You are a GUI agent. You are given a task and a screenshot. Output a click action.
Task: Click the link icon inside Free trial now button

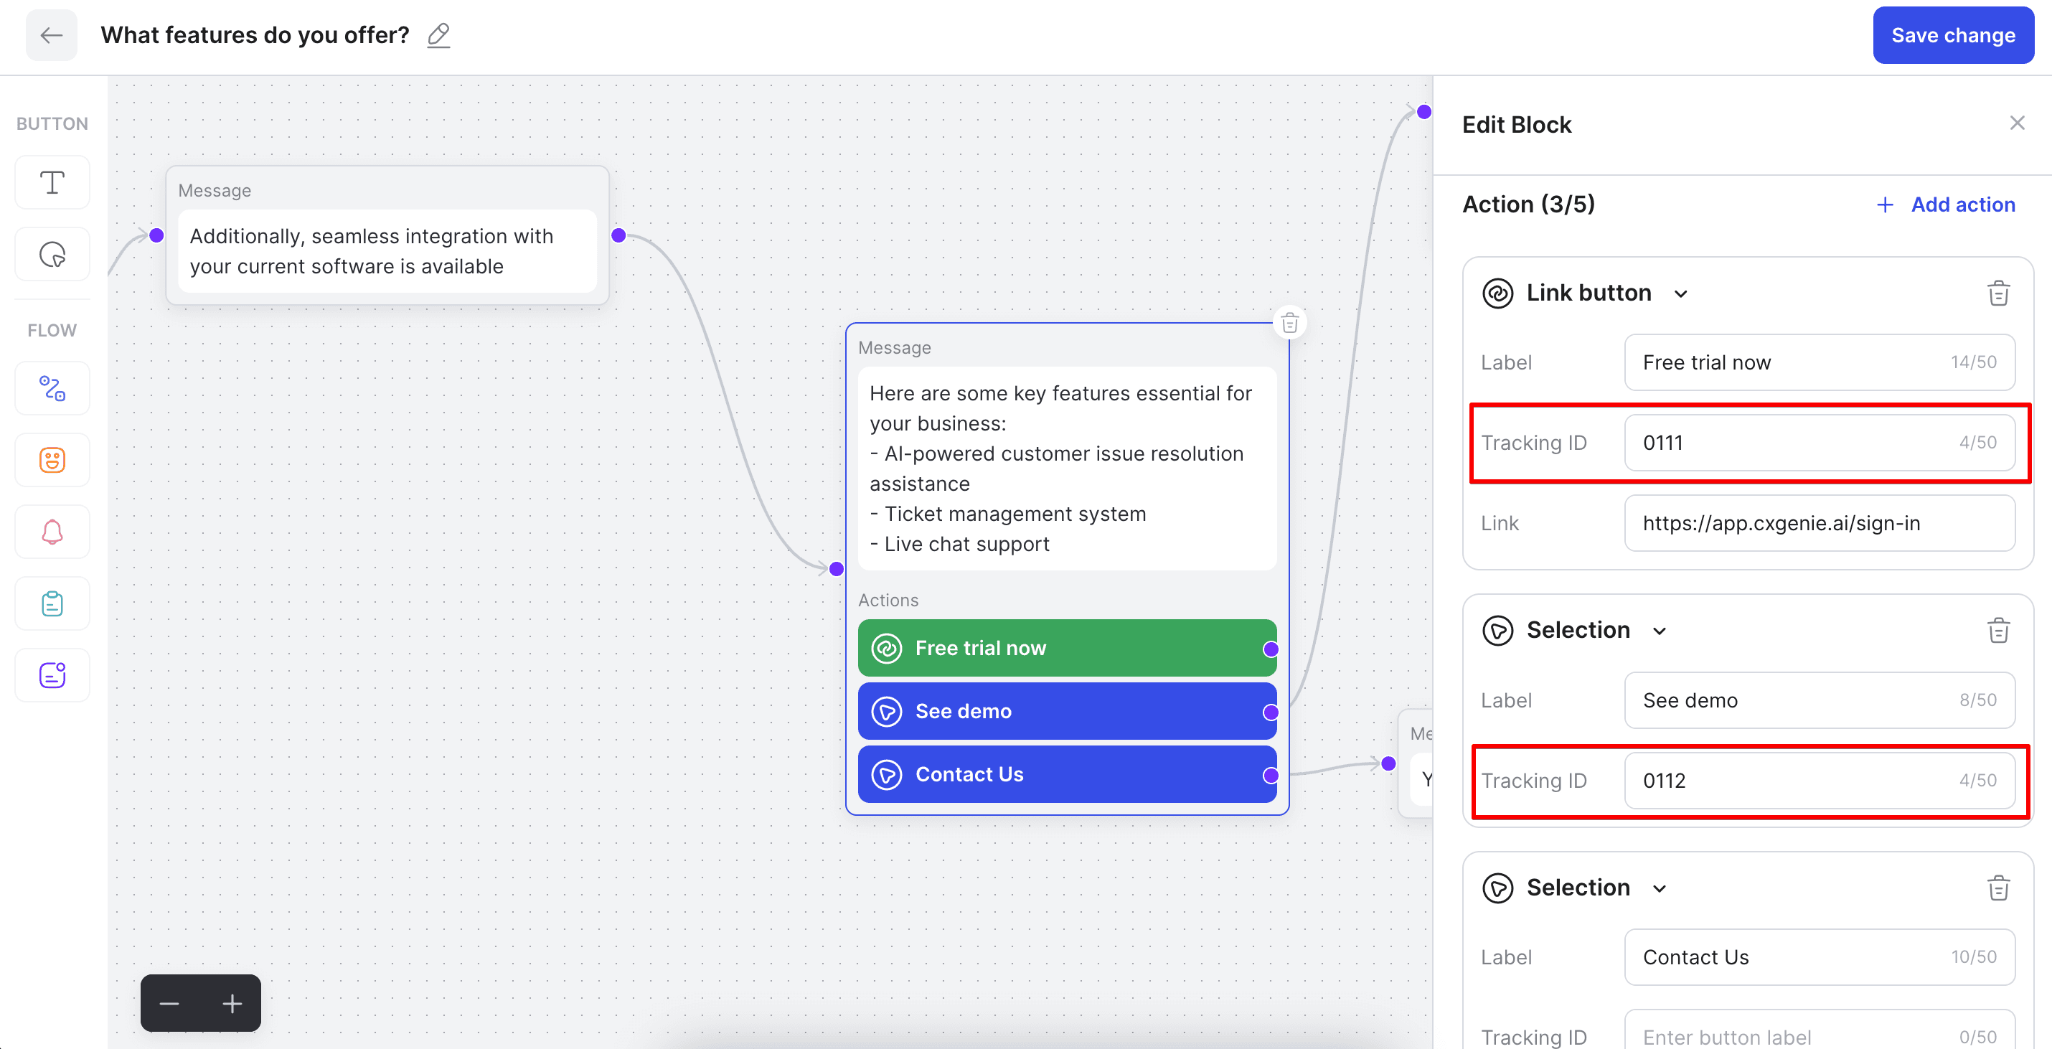[x=887, y=649]
